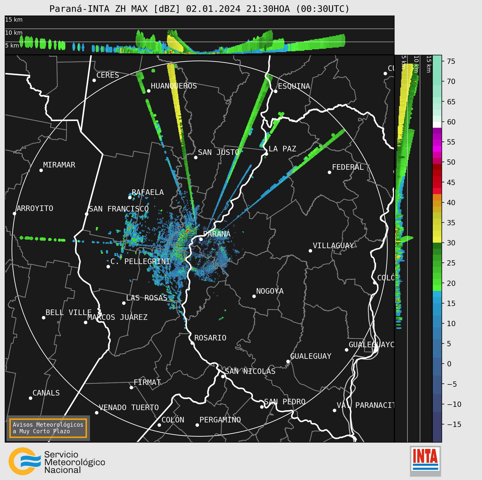The image size is (482, 480).
Task: Click the light blue 15 dBZ color band
Action: 437,300
